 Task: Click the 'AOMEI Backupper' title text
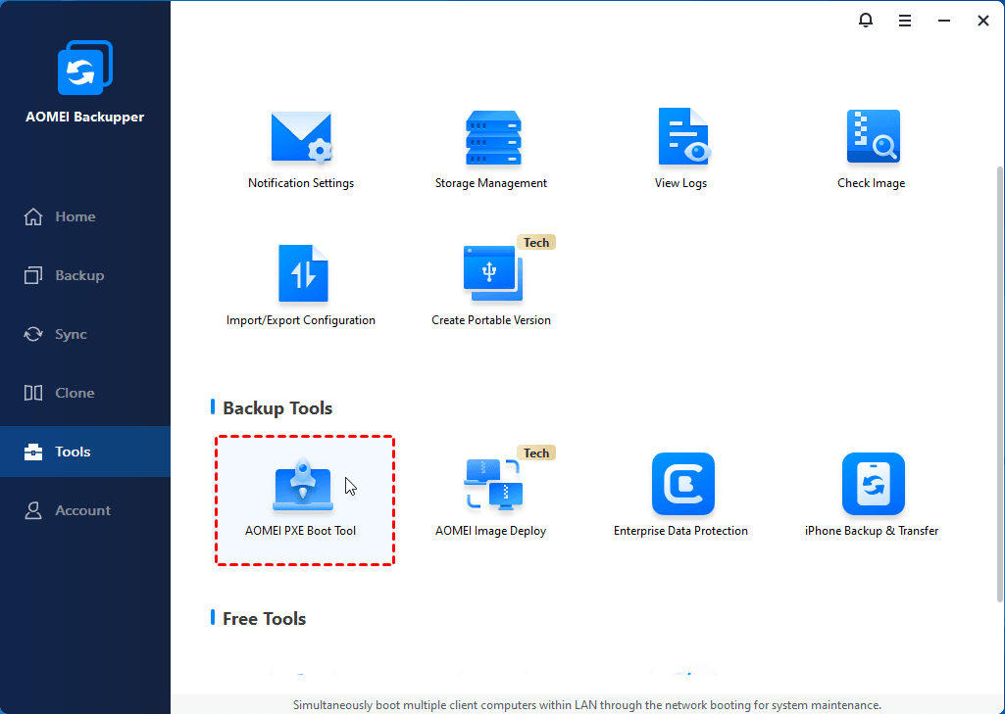coord(84,117)
